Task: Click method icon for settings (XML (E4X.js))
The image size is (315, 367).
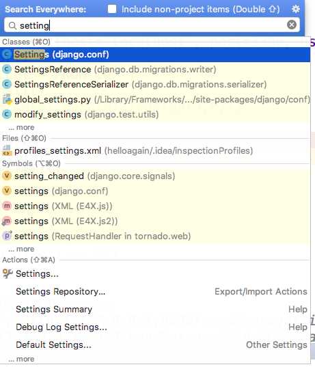Action: tap(7, 206)
